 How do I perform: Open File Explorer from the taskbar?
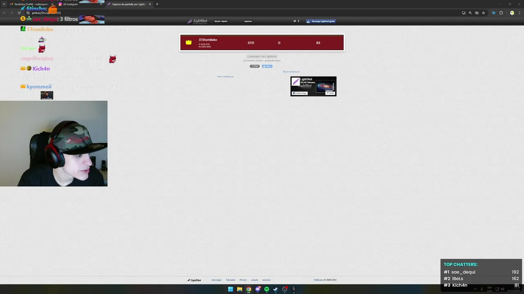(239, 289)
